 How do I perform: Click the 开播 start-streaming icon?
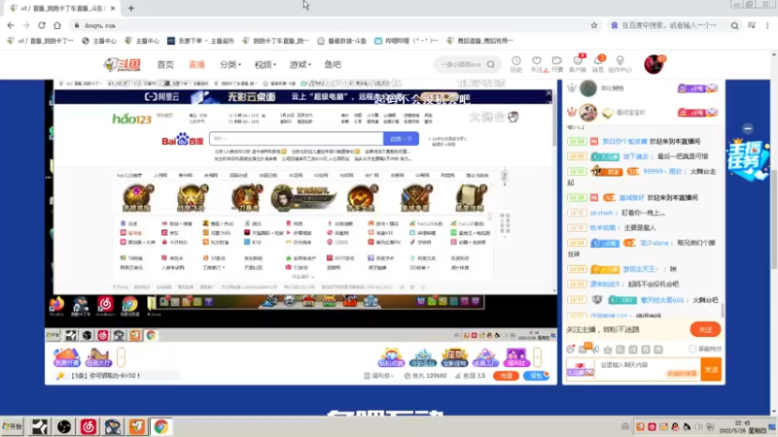pyautogui.click(x=556, y=64)
